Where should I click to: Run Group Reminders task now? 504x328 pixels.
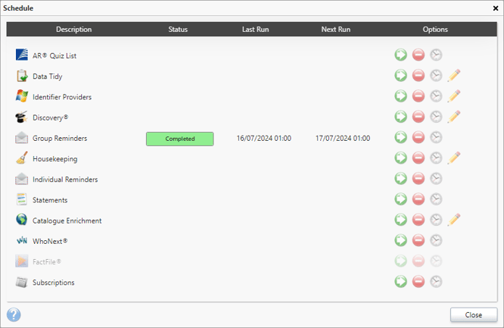400,137
